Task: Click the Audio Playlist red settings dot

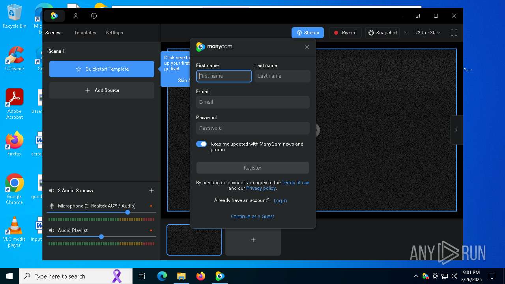Action: (151, 230)
